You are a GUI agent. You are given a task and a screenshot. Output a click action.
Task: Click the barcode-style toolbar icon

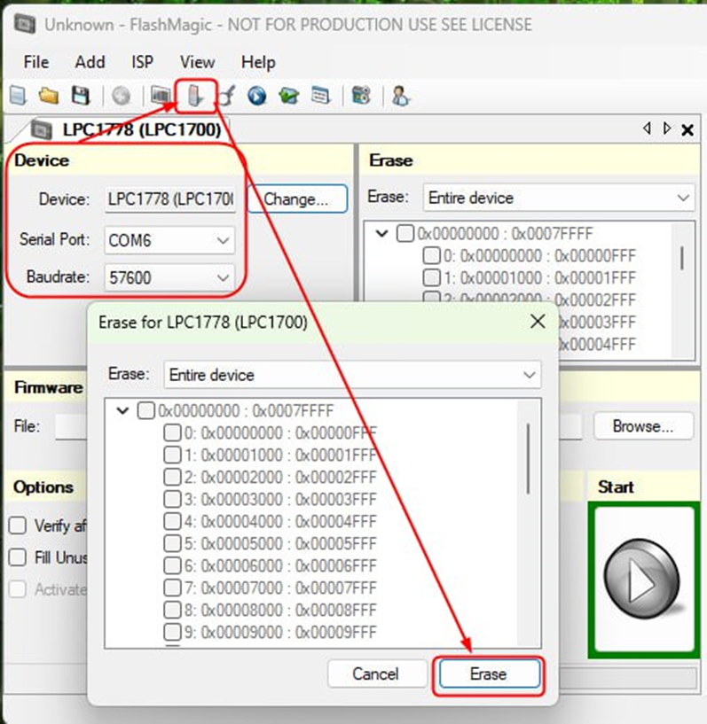[161, 96]
